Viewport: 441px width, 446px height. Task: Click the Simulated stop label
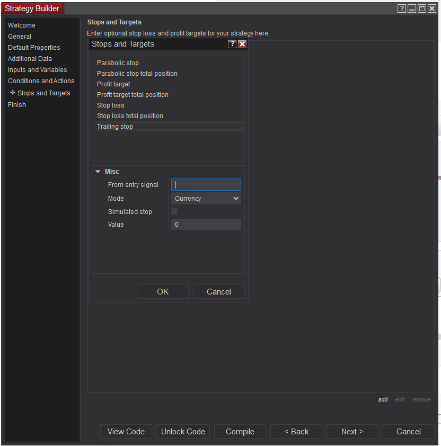tap(130, 212)
